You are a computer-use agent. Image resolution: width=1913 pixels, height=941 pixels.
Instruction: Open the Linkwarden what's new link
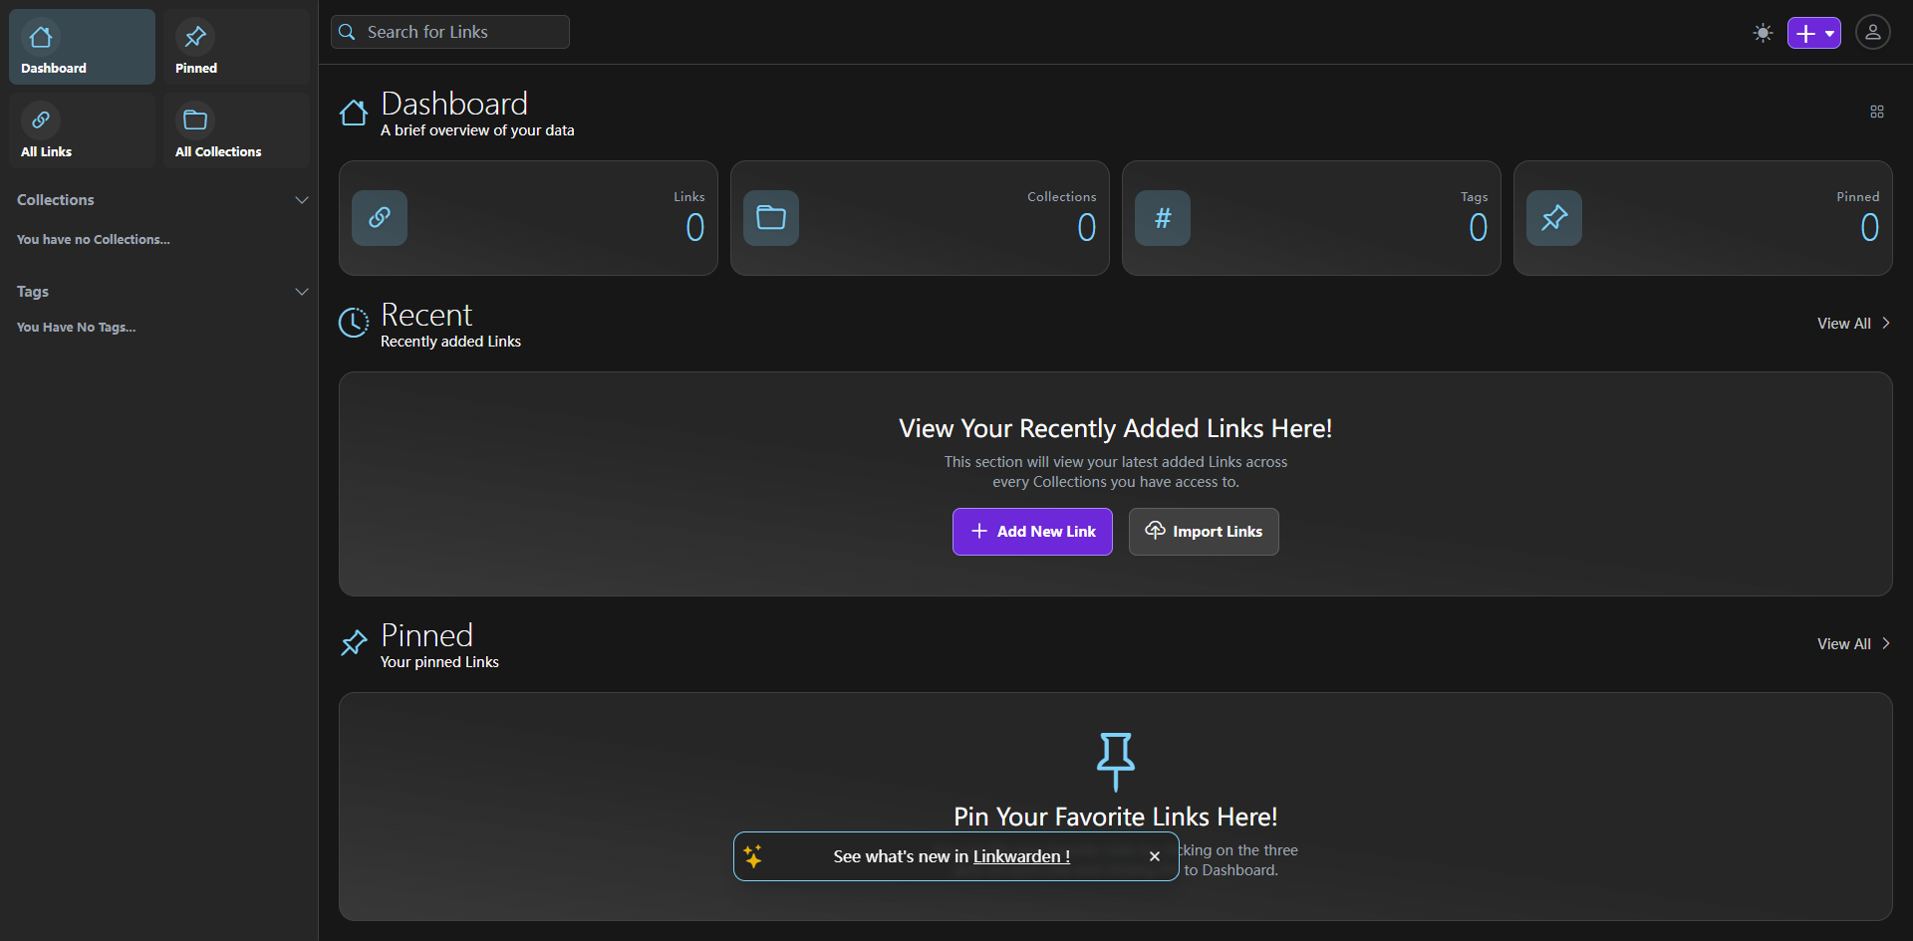(x=1021, y=856)
